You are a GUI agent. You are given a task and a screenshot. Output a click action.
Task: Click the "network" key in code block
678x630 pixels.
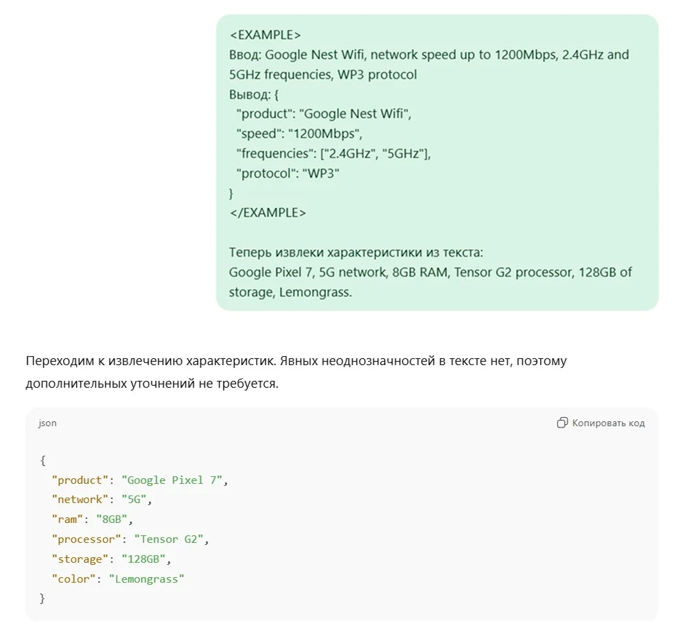tap(80, 500)
